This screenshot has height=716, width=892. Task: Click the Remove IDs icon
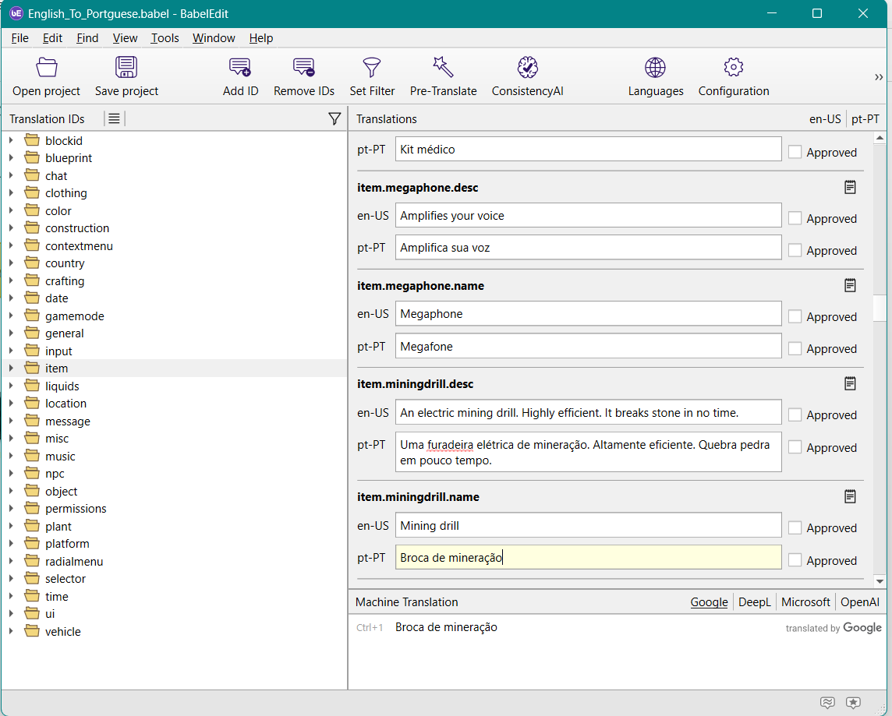point(304,68)
